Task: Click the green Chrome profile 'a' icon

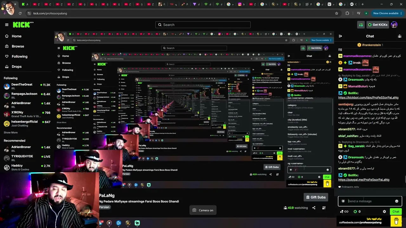Action: click(x=366, y=13)
